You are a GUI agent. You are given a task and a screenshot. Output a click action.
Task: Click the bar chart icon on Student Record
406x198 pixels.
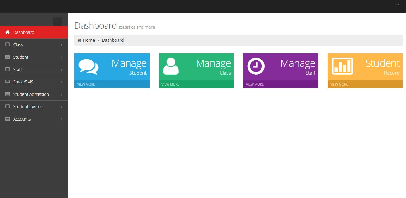342,66
